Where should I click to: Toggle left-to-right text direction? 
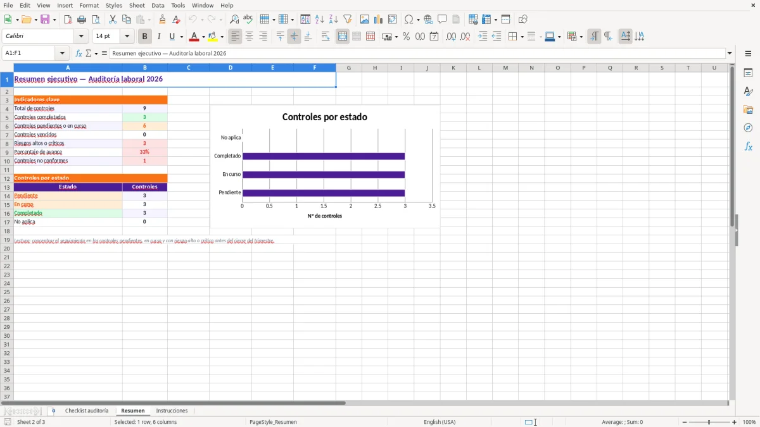pos(593,37)
